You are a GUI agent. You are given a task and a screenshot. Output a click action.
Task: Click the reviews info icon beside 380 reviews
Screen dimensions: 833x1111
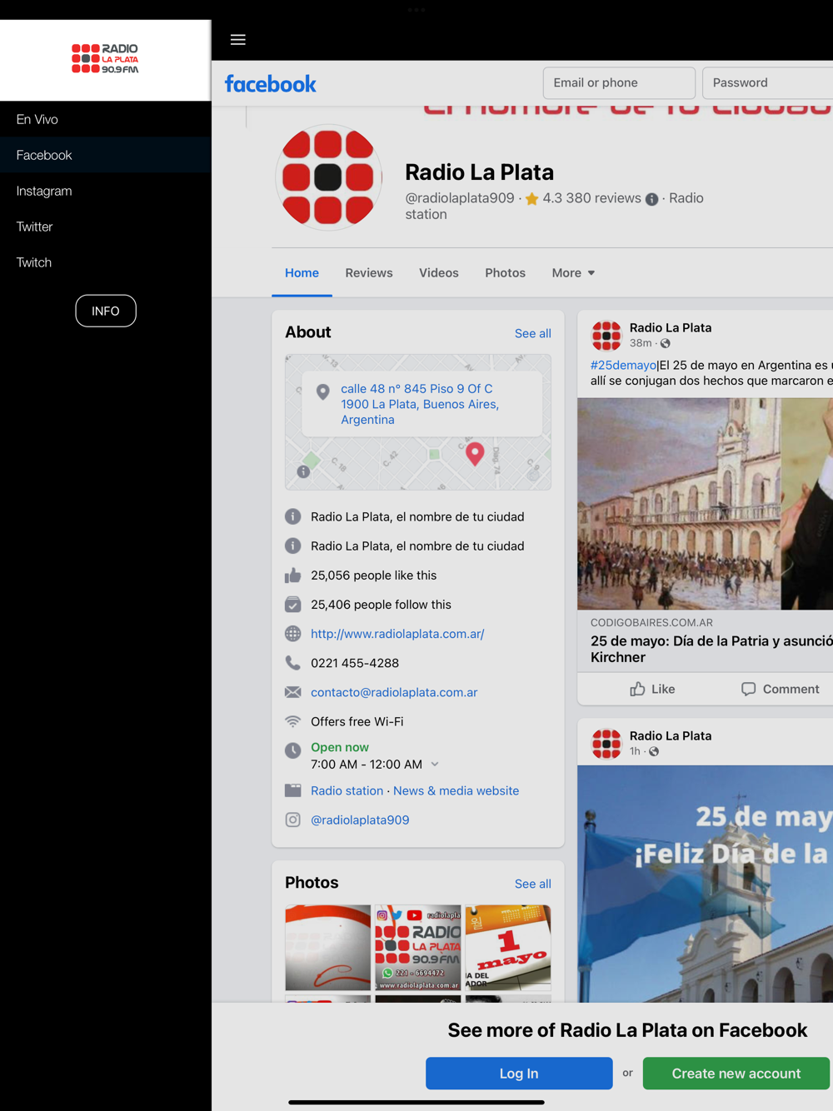coord(652,199)
